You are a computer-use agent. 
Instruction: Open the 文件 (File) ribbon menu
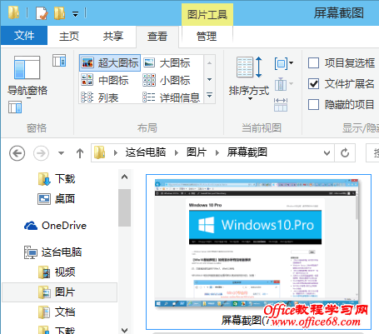[24, 36]
